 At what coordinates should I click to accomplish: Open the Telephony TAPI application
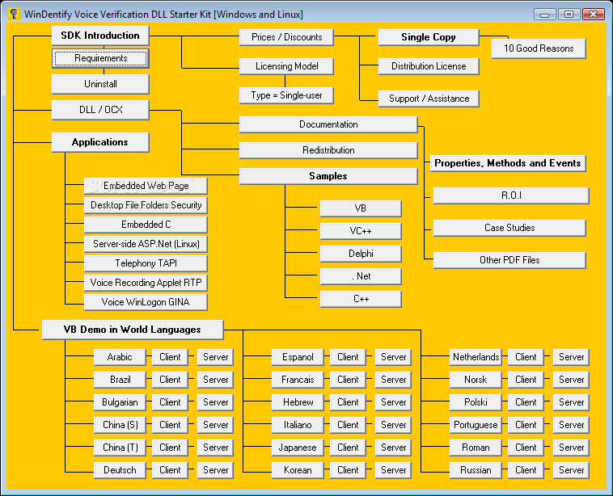click(146, 263)
